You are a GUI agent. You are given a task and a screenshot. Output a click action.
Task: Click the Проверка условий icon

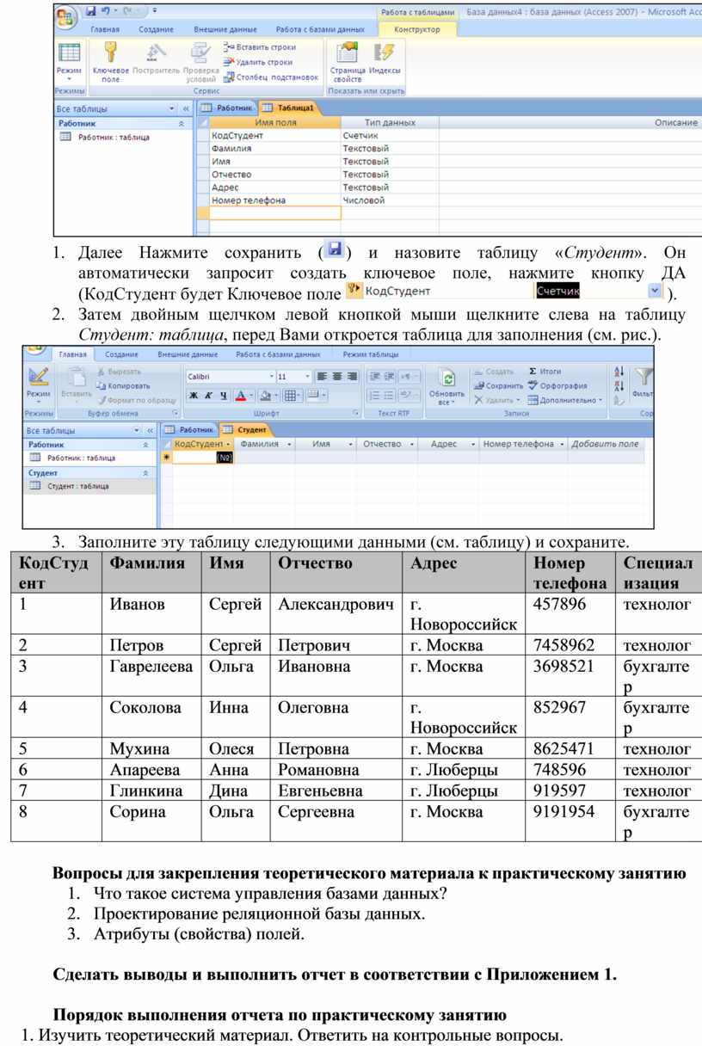[200, 53]
